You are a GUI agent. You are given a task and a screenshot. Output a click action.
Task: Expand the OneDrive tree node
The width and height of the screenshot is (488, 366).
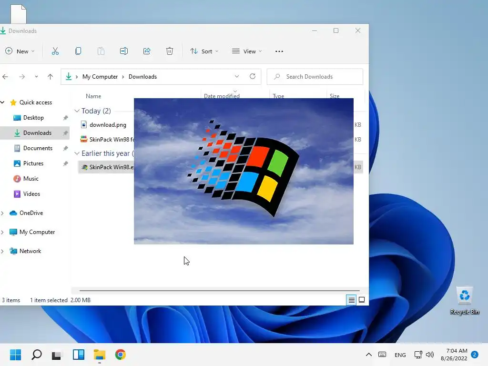pyautogui.click(x=2, y=213)
